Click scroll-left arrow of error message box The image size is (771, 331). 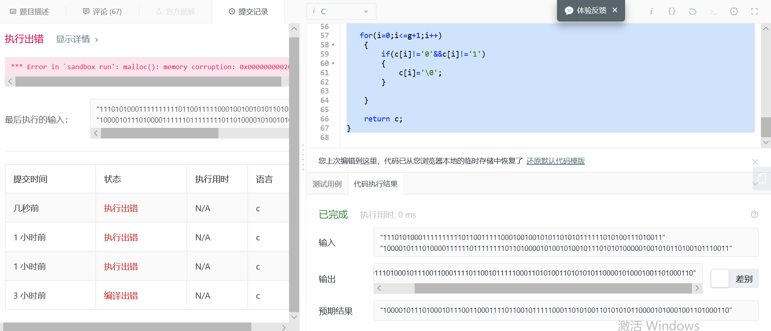10,81
